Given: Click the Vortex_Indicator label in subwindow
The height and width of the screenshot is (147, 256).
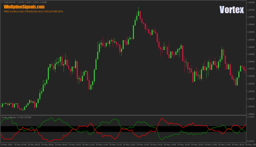Looking at the screenshot, I should tap(9, 117).
